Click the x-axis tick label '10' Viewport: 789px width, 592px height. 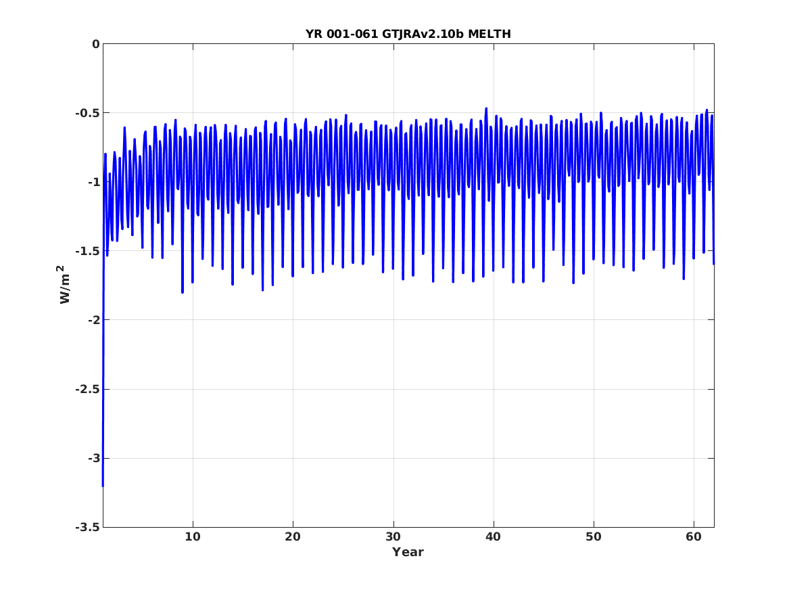pos(193,537)
